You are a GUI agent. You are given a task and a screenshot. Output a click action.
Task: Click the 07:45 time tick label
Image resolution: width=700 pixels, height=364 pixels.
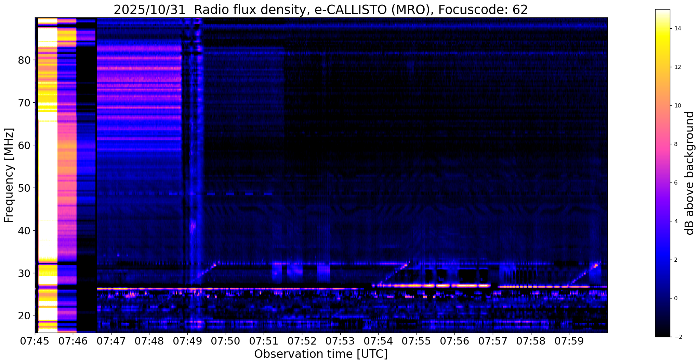coord(35,340)
